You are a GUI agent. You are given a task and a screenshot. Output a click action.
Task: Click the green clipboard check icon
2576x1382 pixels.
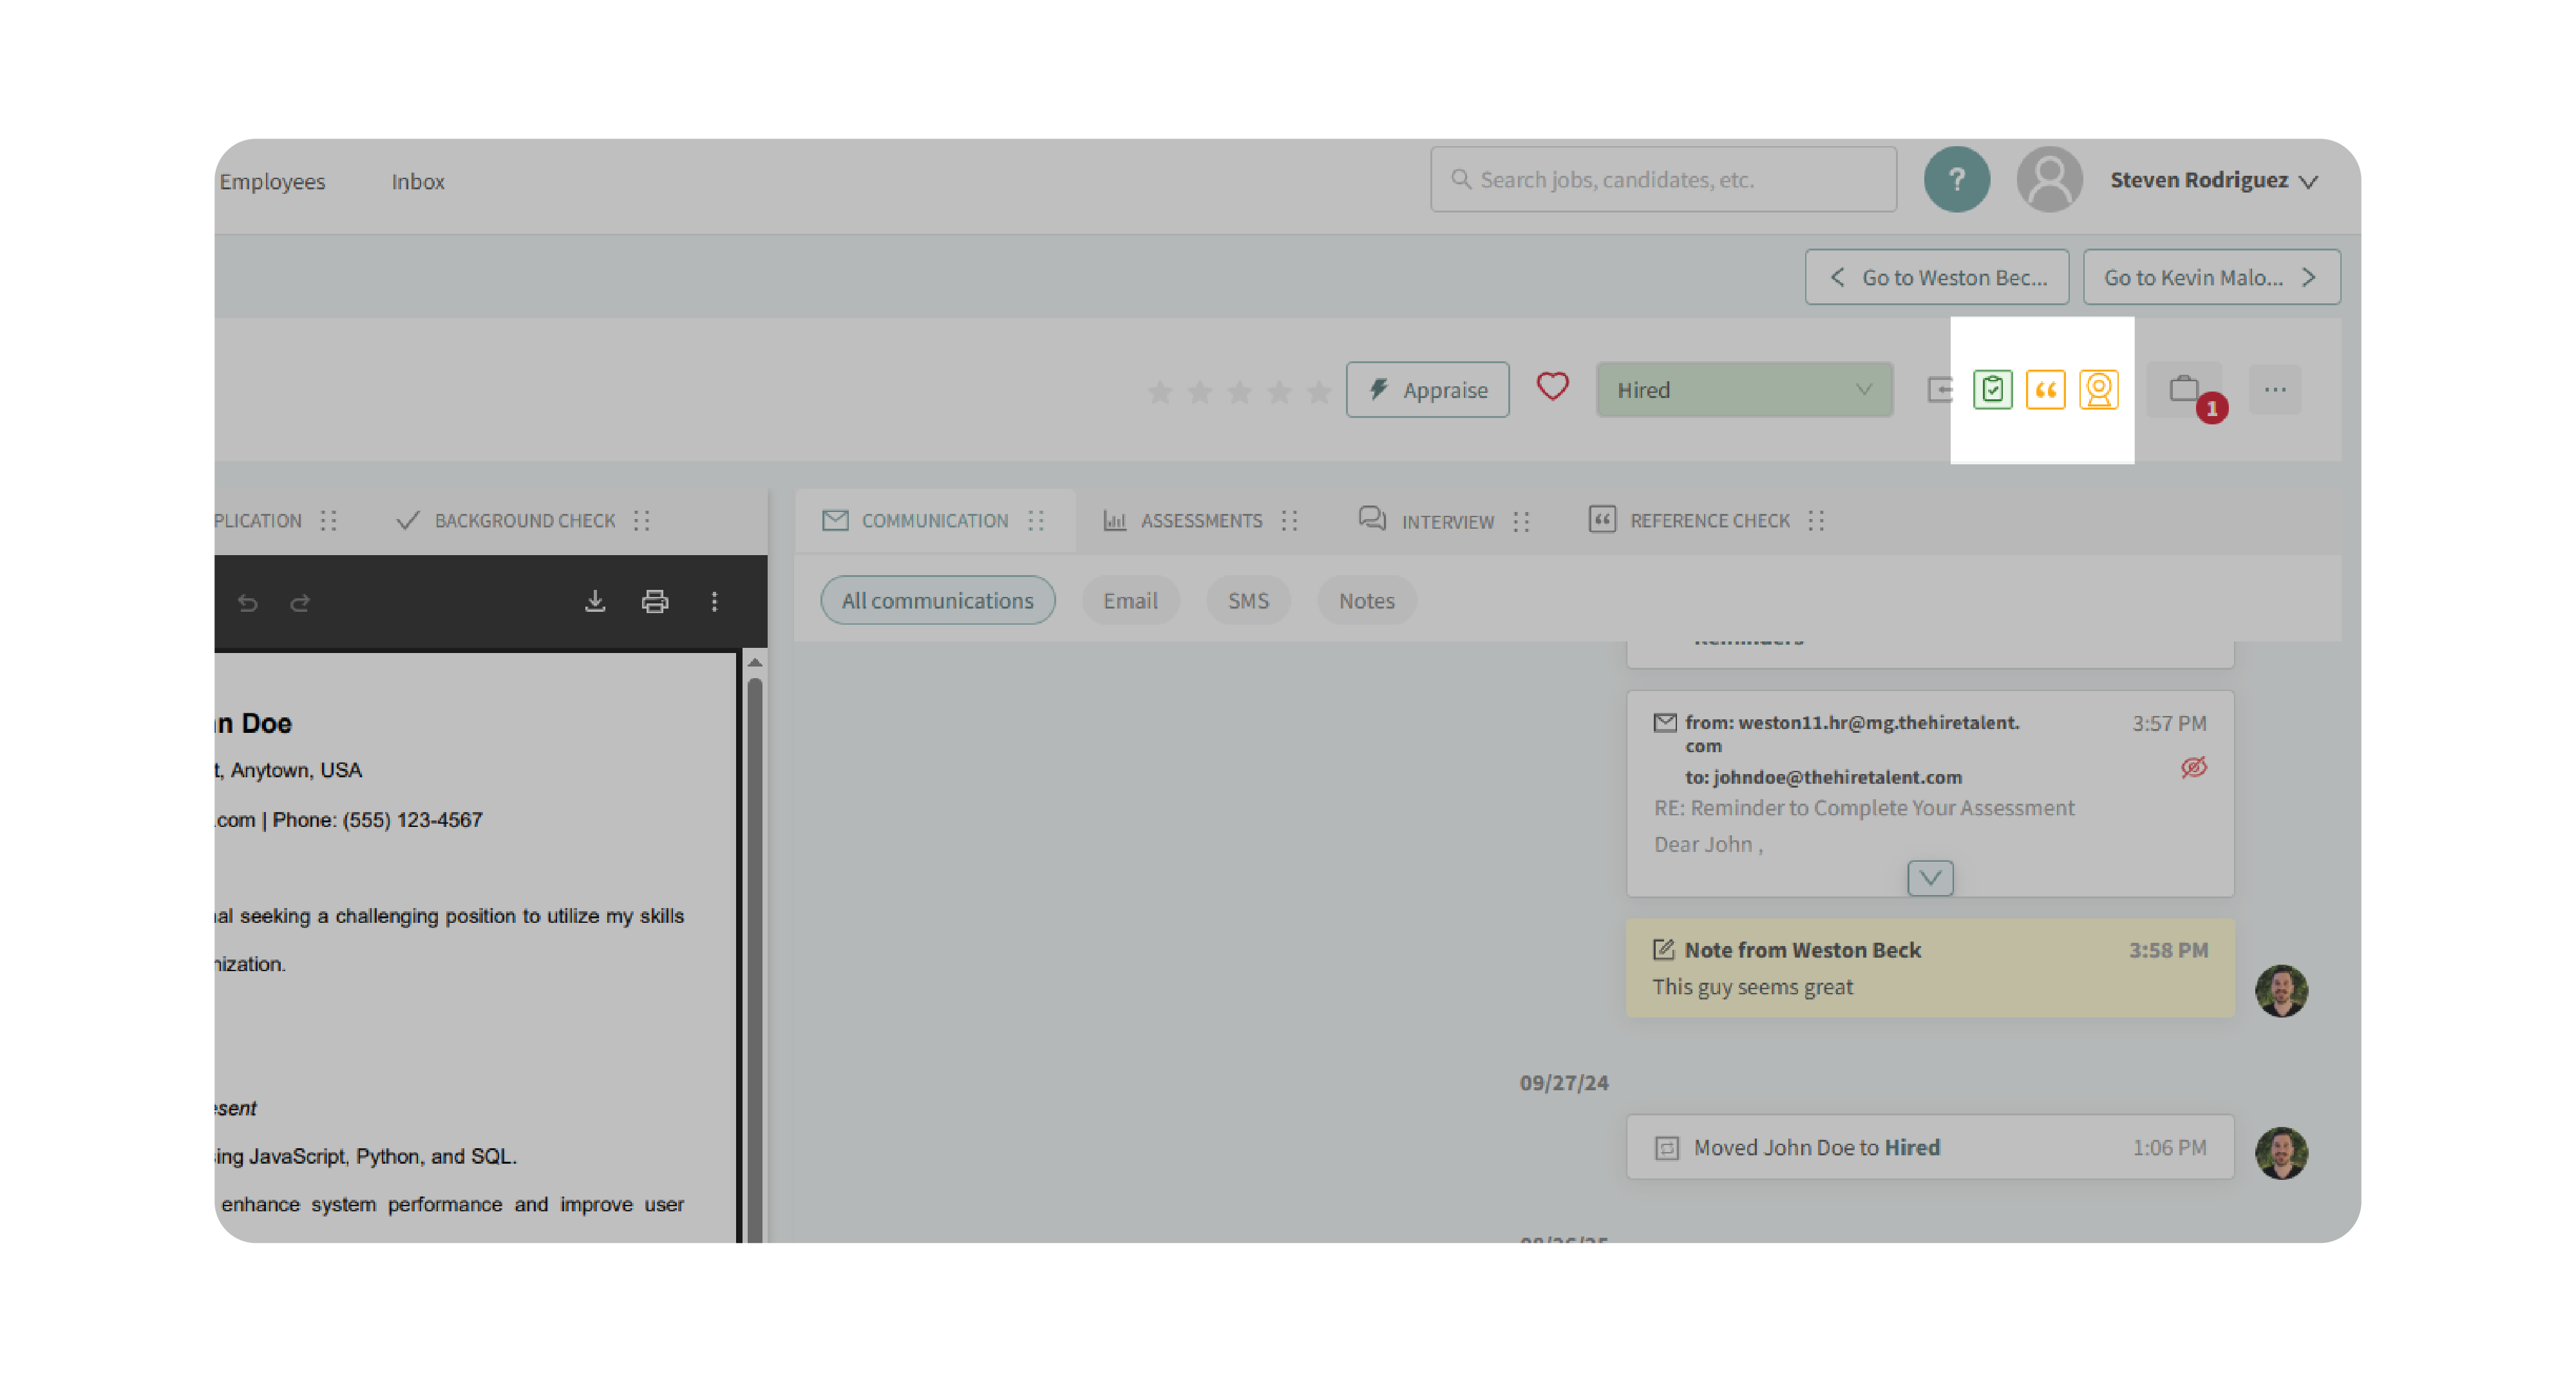pos(1992,389)
